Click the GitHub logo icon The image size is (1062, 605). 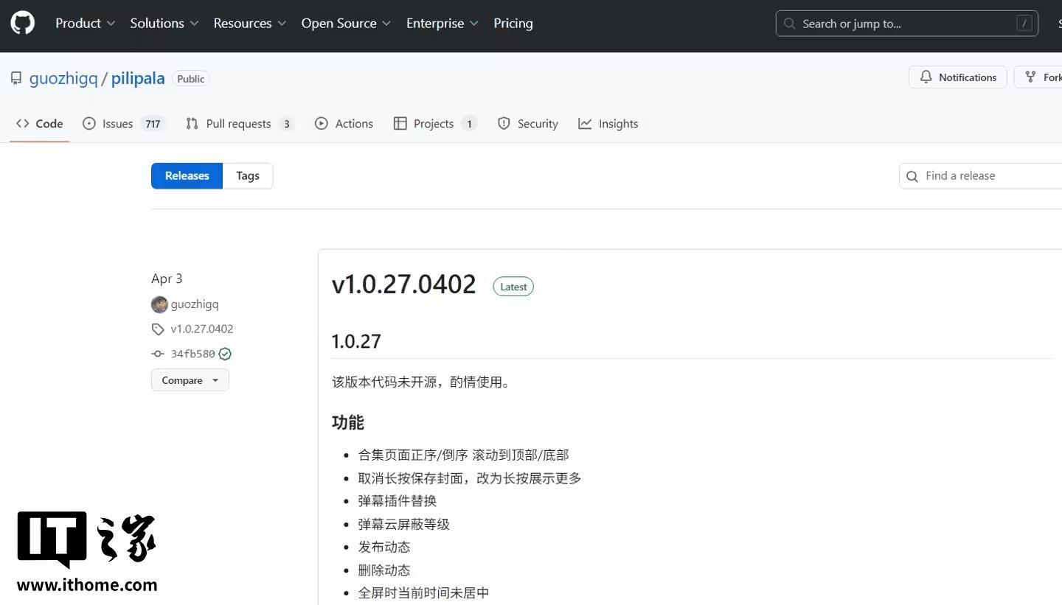pos(22,24)
